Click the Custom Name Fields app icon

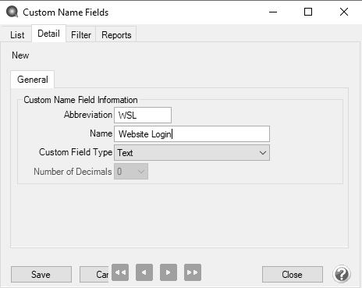coord(12,12)
